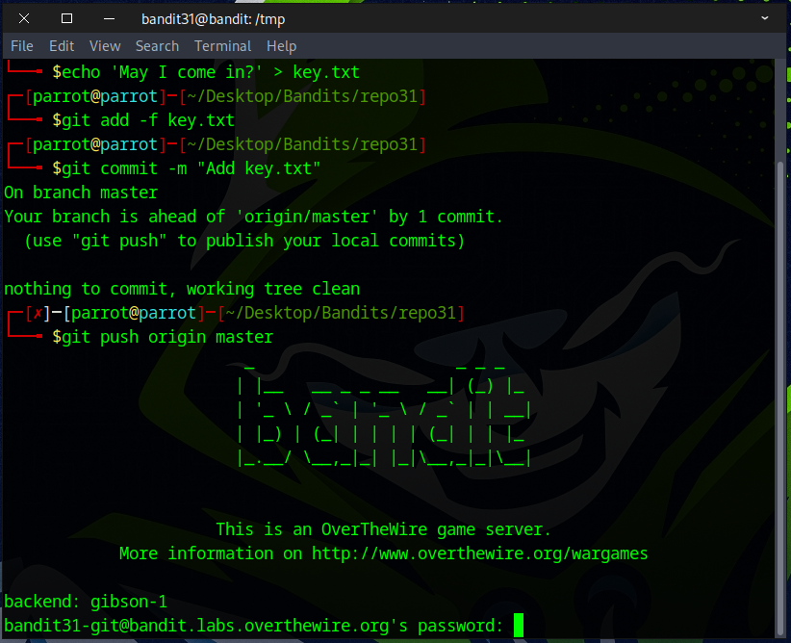791x643 pixels.
Task: Click the window title bandit31@bandit: /tmp
Action: [x=213, y=19]
